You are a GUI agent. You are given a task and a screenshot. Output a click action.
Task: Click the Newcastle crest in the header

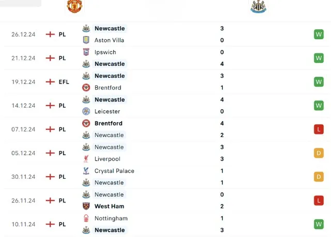click(x=258, y=6)
